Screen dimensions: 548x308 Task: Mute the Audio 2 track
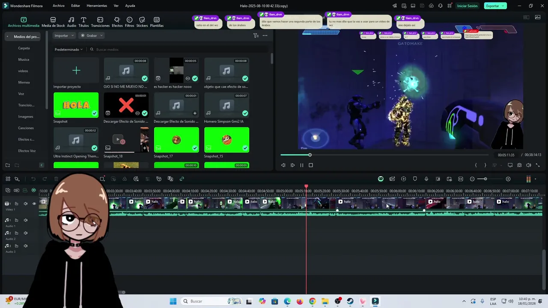click(25, 233)
